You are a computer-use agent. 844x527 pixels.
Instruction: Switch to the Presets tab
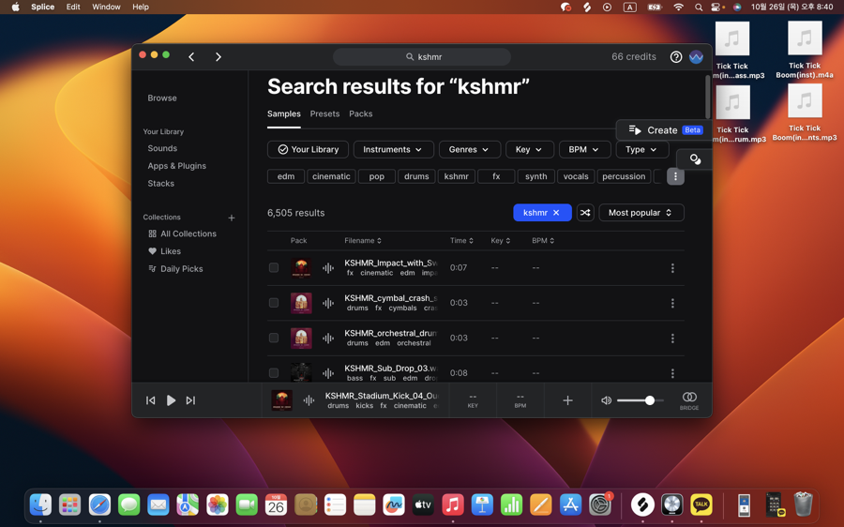tap(324, 114)
